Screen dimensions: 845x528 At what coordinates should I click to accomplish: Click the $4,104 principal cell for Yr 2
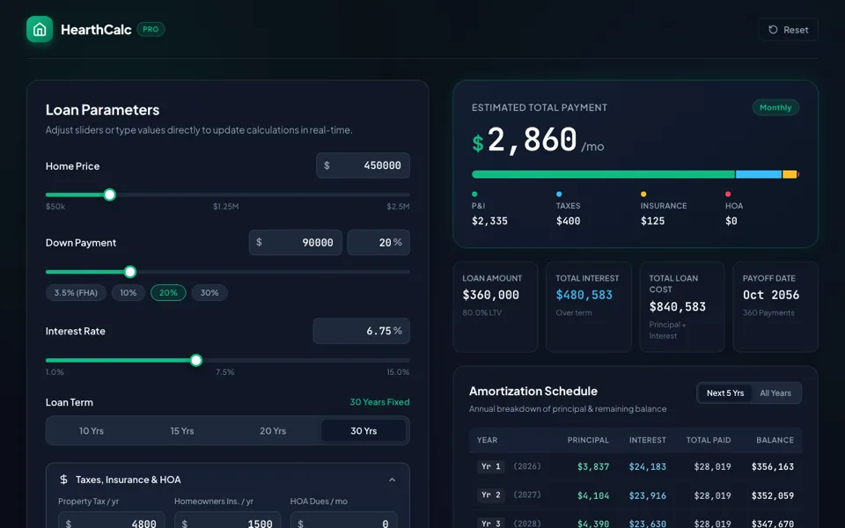click(x=593, y=495)
